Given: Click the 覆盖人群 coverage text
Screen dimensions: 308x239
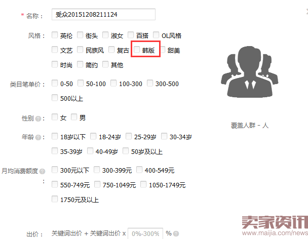Looking at the screenshot, I should pos(249,125).
